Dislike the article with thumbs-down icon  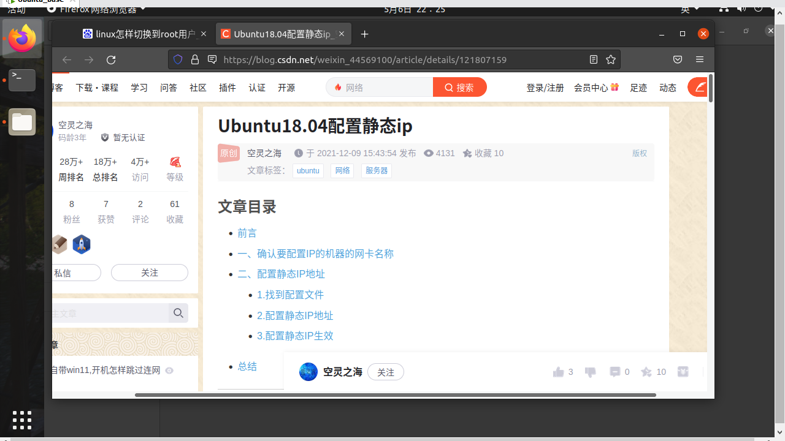tap(591, 372)
